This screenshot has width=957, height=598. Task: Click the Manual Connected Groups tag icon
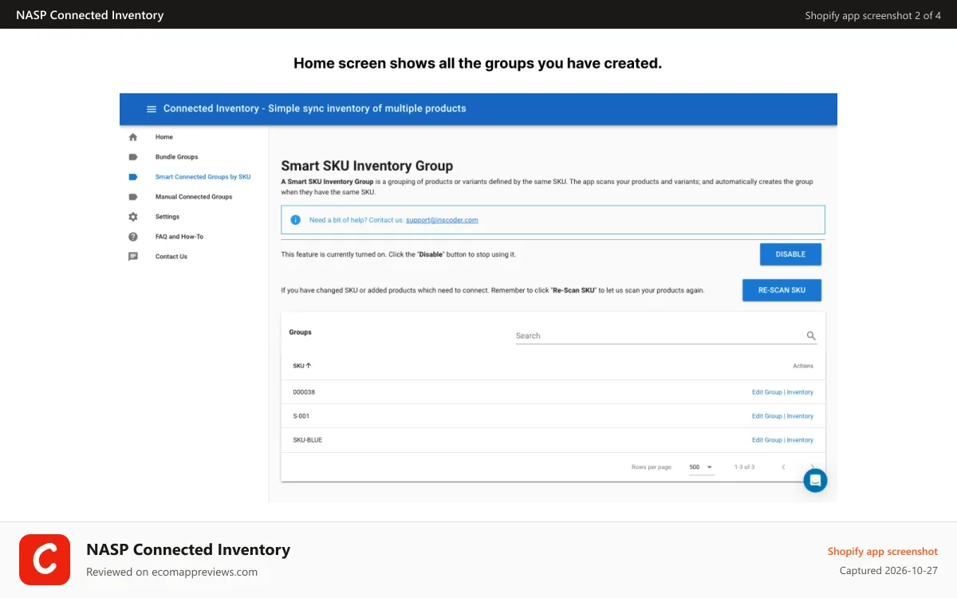133,197
